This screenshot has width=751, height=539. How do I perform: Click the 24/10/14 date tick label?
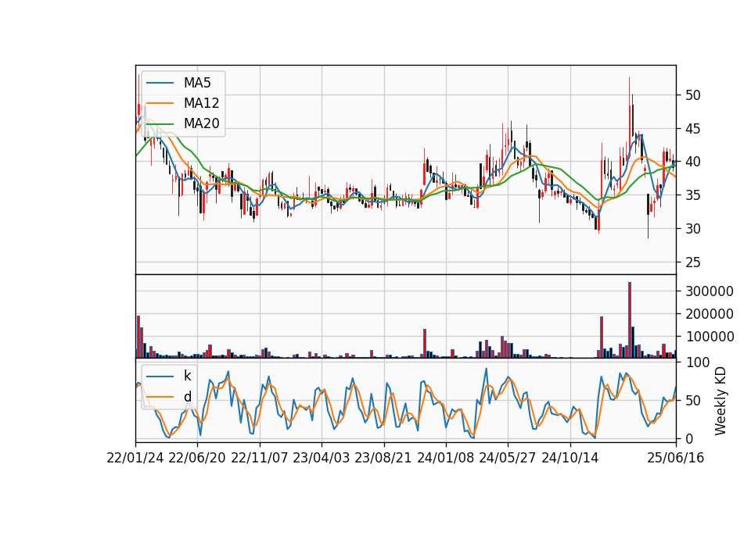570,458
